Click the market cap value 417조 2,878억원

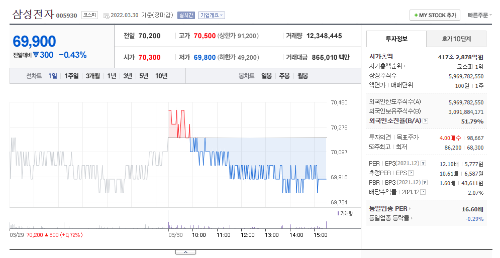461,57
